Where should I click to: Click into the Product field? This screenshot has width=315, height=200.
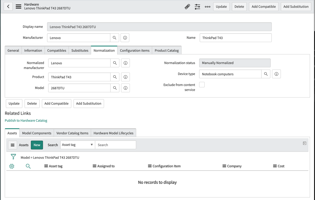(x=79, y=77)
